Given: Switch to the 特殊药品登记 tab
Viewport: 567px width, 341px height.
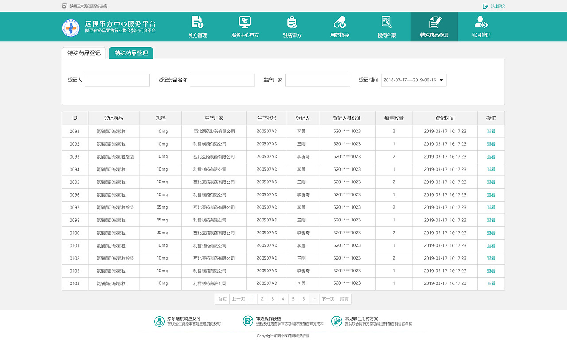Looking at the screenshot, I should coord(84,53).
